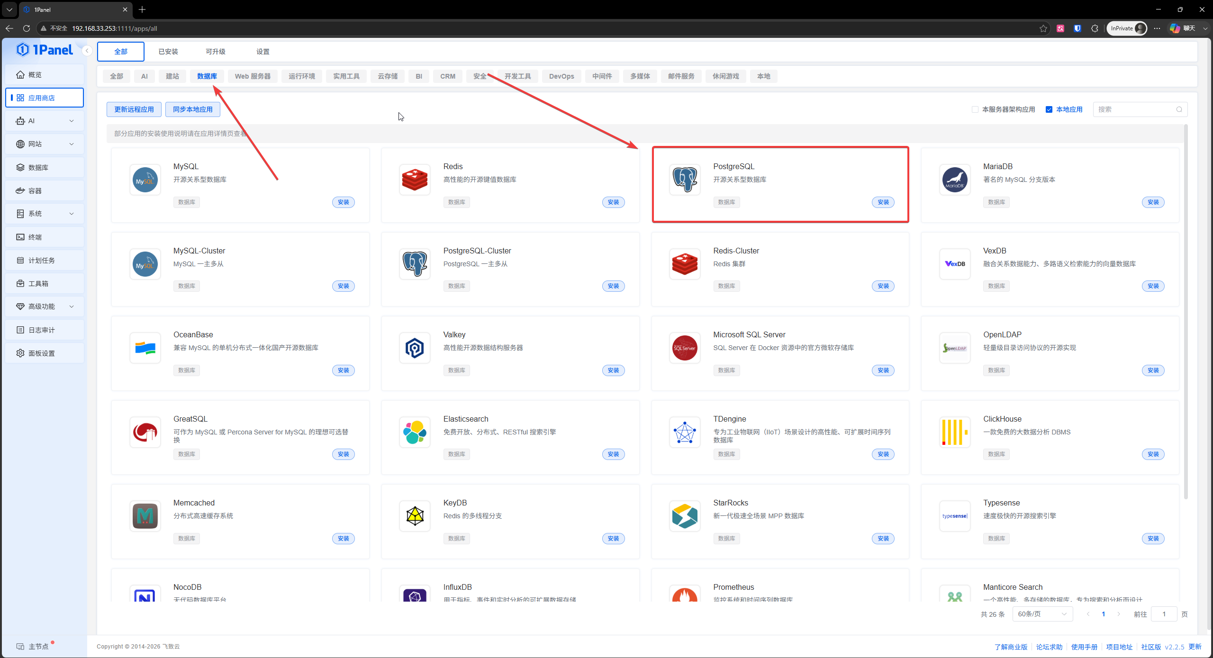The width and height of the screenshot is (1213, 658).
Task: Click the 容器 container icon in sidebar
Action: [x=20, y=191]
